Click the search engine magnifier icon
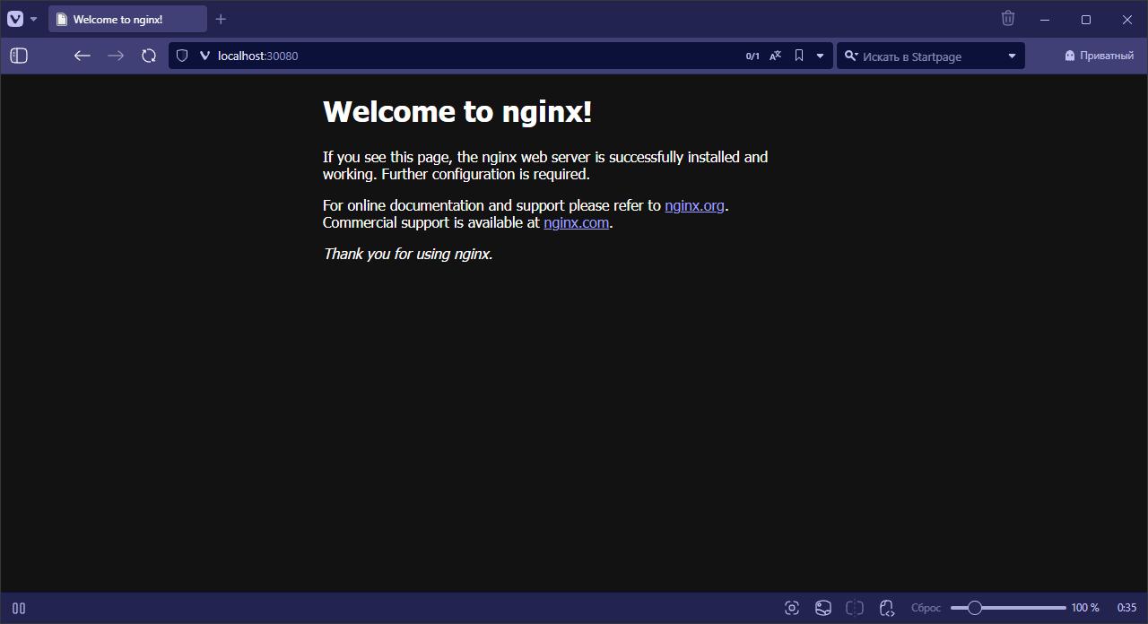This screenshot has width=1148, height=624. coord(851,56)
